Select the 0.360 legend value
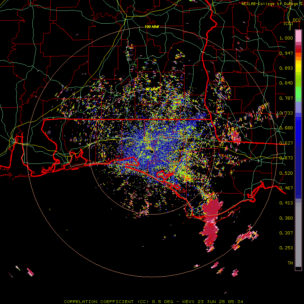 (x=286, y=218)
